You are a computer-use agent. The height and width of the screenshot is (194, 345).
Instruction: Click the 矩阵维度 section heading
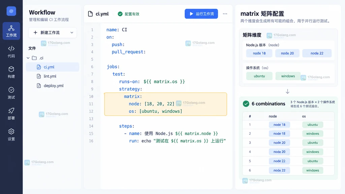pos(252,35)
